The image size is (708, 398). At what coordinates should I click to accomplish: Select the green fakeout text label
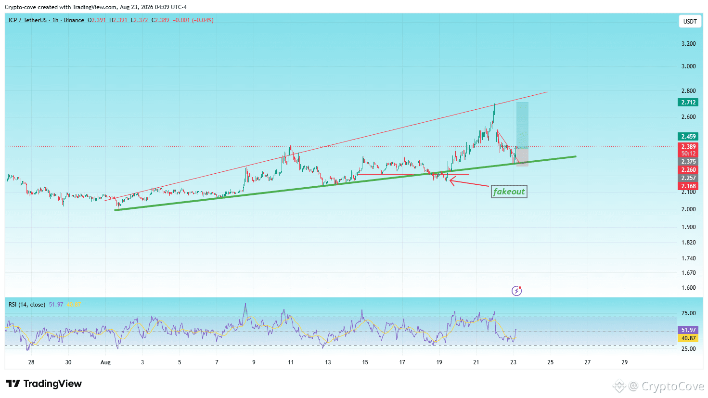click(509, 192)
